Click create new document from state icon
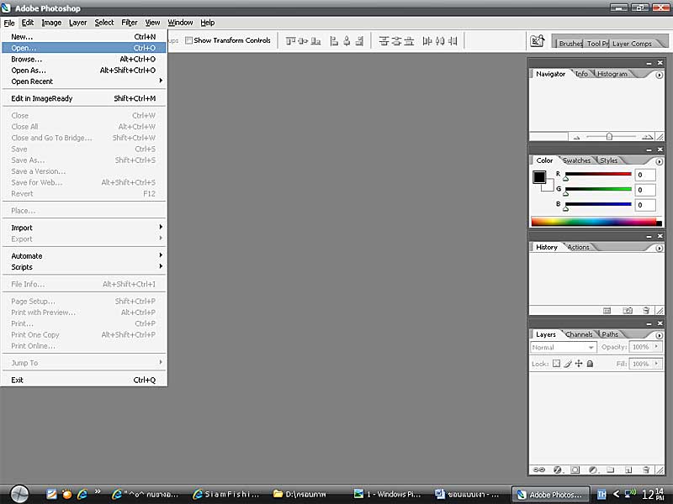The height and width of the screenshot is (504, 673). point(607,310)
